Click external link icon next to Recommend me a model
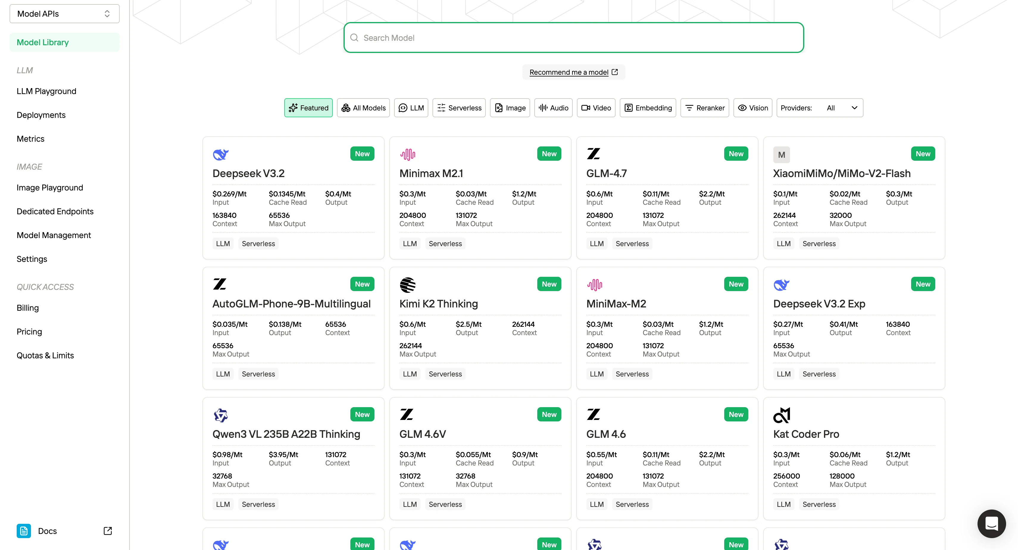Image resolution: width=1018 pixels, height=550 pixels. point(614,72)
